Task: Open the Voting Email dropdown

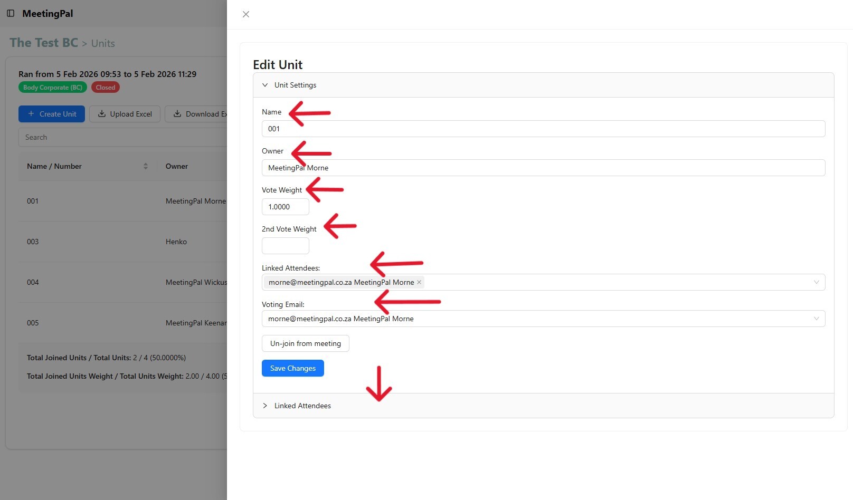Action: point(816,319)
